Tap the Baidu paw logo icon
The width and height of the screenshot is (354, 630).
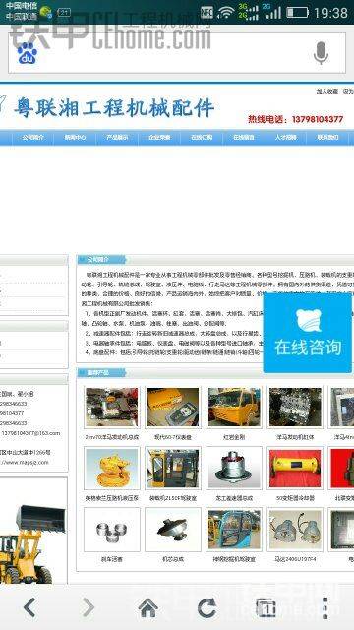[27, 54]
